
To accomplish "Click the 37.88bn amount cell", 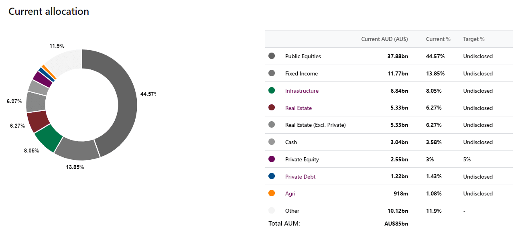I will (x=398, y=56).
